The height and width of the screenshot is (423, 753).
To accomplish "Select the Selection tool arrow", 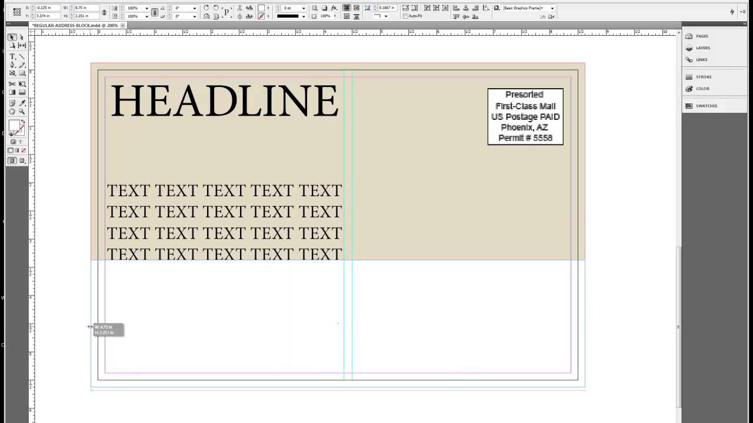I will (12, 37).
